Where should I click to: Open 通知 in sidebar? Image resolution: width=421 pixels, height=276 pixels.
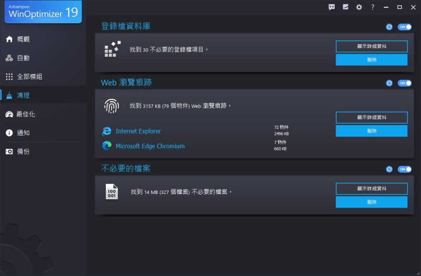(43, 133)
